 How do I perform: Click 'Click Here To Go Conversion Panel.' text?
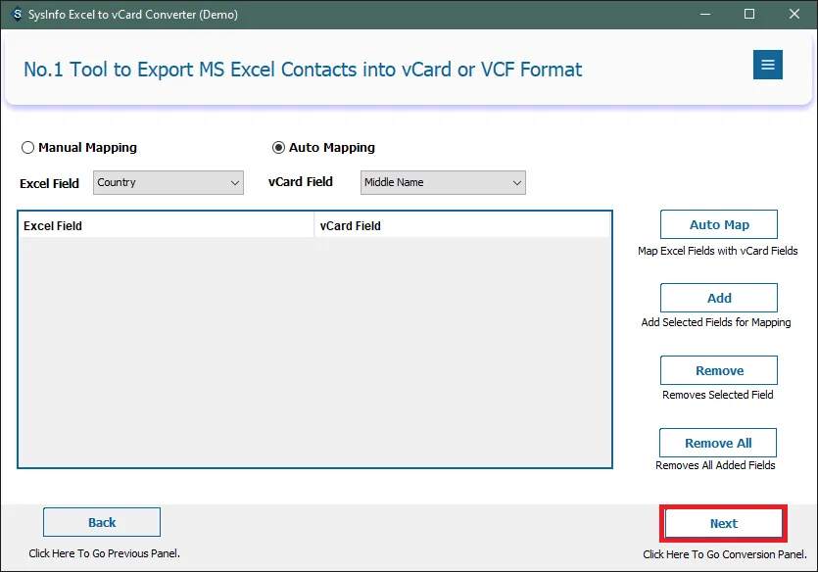click(x=725, y=554)
